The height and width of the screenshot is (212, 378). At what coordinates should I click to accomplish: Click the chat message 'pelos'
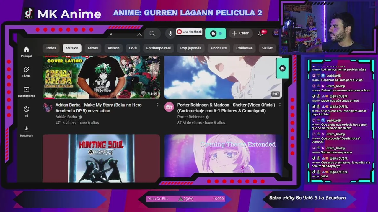(x=325, y=176)
